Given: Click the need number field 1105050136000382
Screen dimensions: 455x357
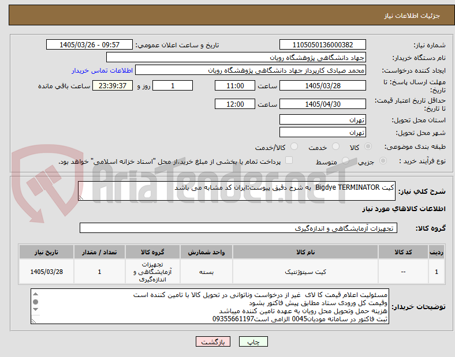Looking at the screenshot, I should pos(323,44).
